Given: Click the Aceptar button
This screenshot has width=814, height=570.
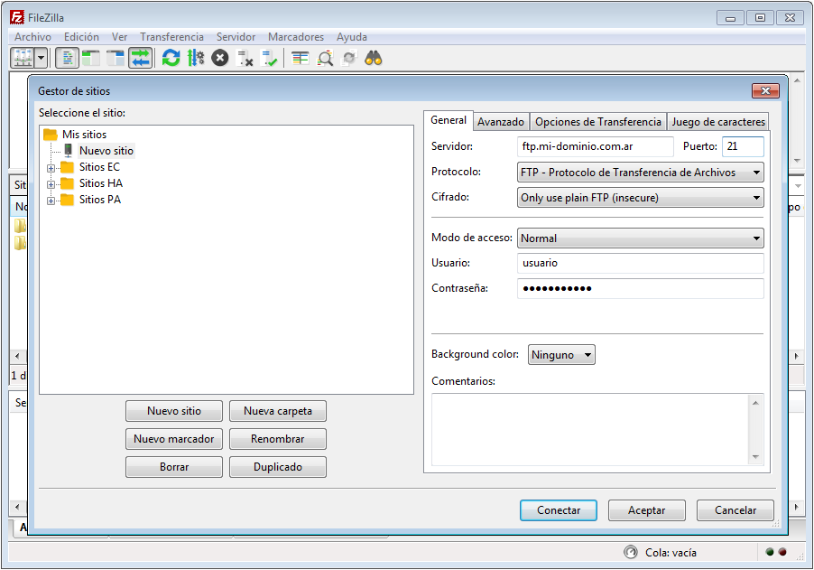Looking at the screenshot, I should coord(647,510).
